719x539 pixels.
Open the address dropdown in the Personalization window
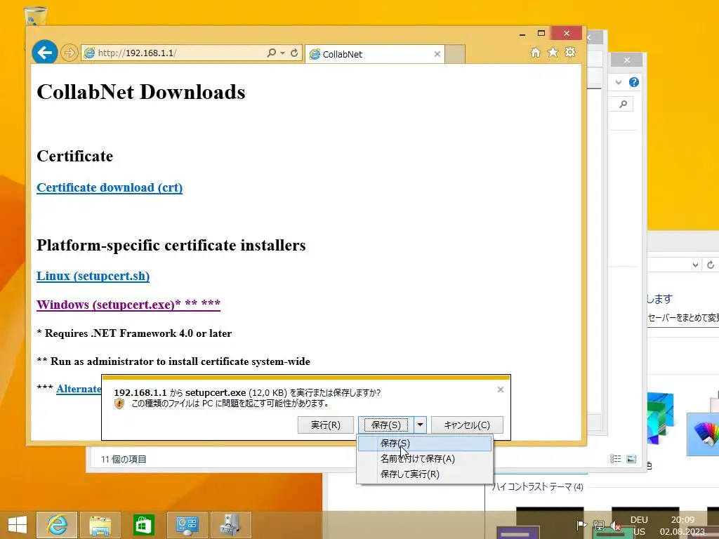(695, 265)
